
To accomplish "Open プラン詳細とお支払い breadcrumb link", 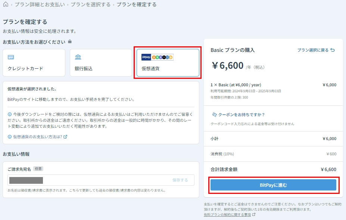I will click(40, 4).
